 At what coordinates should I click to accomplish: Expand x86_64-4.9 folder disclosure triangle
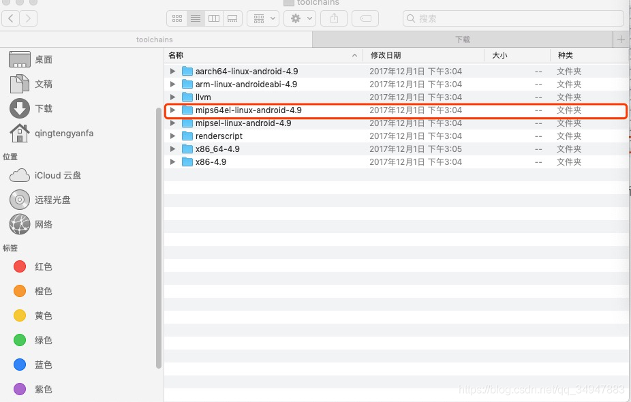pyautogui.click(x=172, y=149)
